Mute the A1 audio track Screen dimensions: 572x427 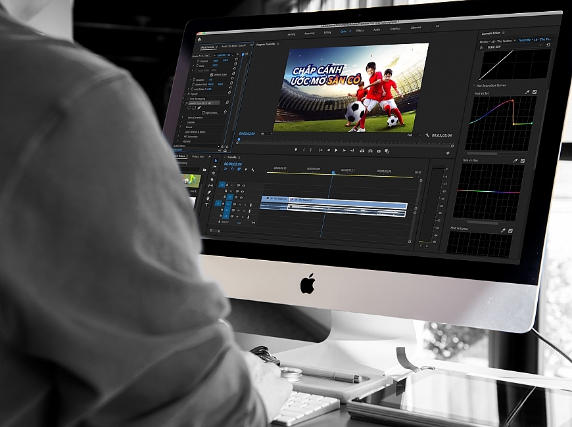pos(239,204)
